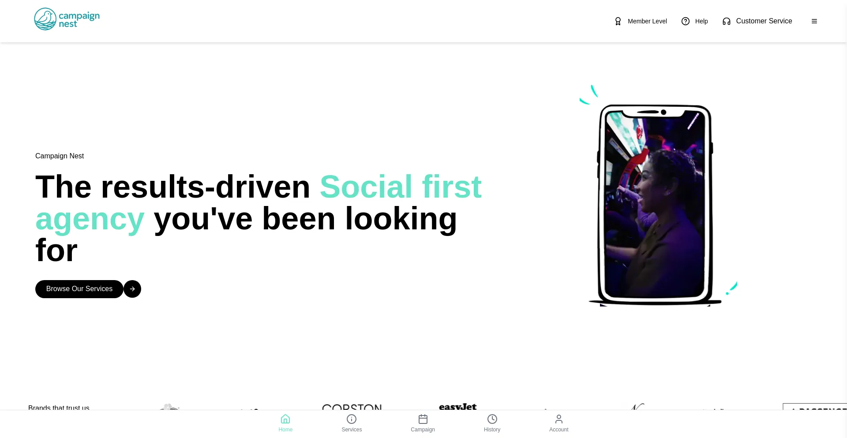Click the arrow button beside Browse Our Services
The width and height of the screenshot is (847, 438).
132,289
